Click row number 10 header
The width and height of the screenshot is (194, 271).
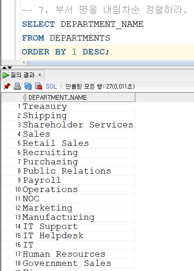click(12, 190)
